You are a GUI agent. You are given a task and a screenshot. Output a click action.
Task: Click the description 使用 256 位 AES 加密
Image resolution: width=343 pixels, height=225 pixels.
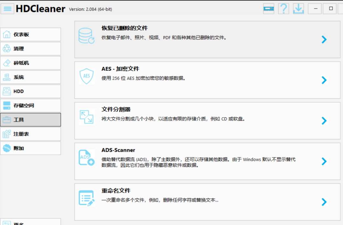coord(144,78)
